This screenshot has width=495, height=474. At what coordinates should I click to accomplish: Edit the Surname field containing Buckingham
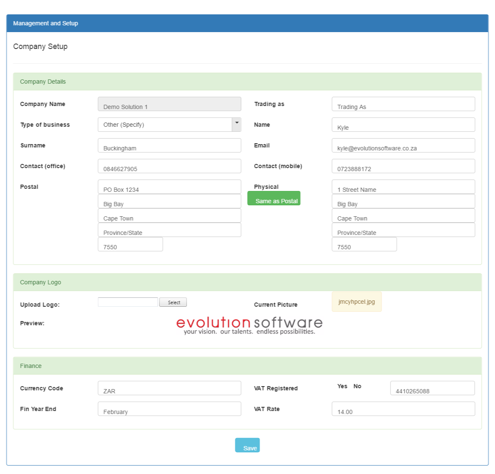click(170, 145)
